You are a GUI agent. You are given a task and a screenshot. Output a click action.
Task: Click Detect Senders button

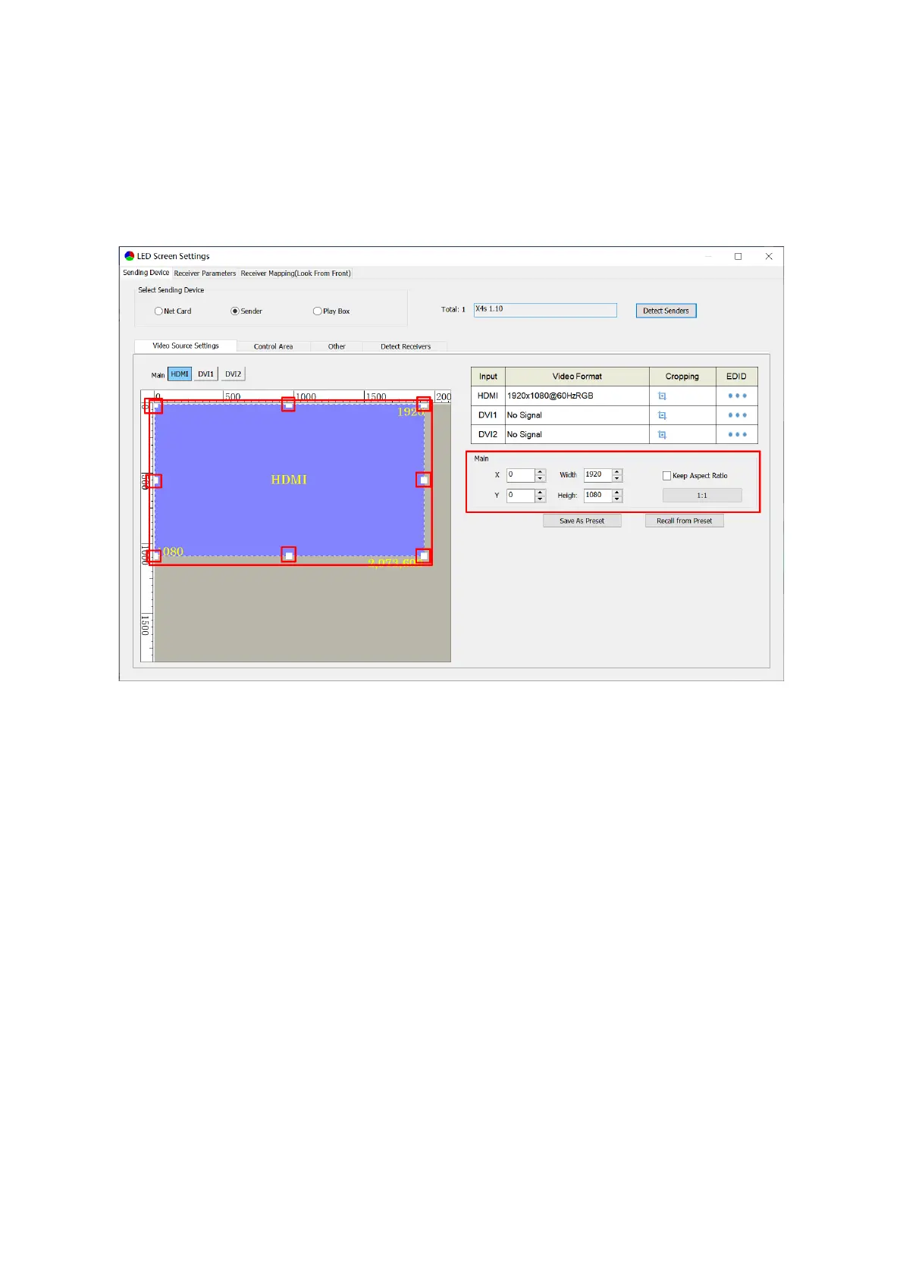(x=666, y=311)
